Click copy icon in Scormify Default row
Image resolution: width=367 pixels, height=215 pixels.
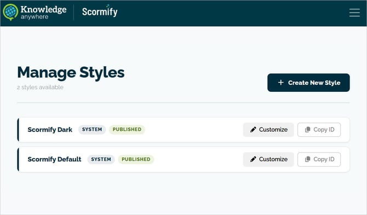307,159
